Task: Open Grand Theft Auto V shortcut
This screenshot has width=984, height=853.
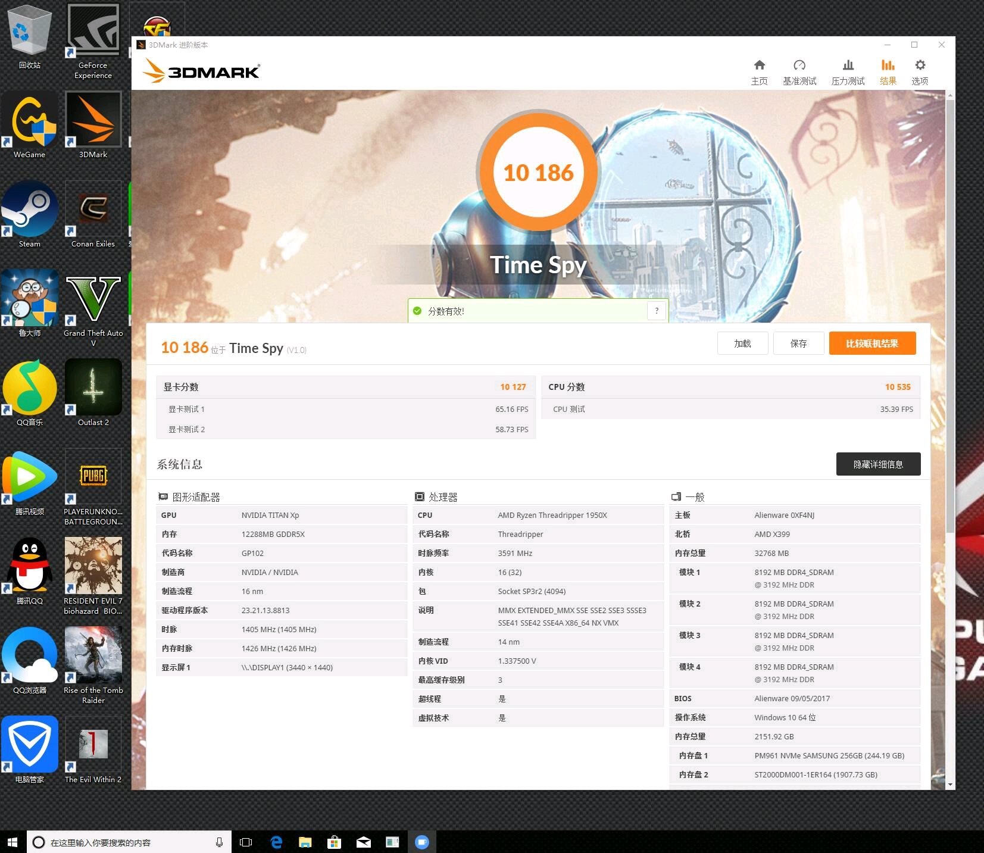Action: click(x=93, y=308)
